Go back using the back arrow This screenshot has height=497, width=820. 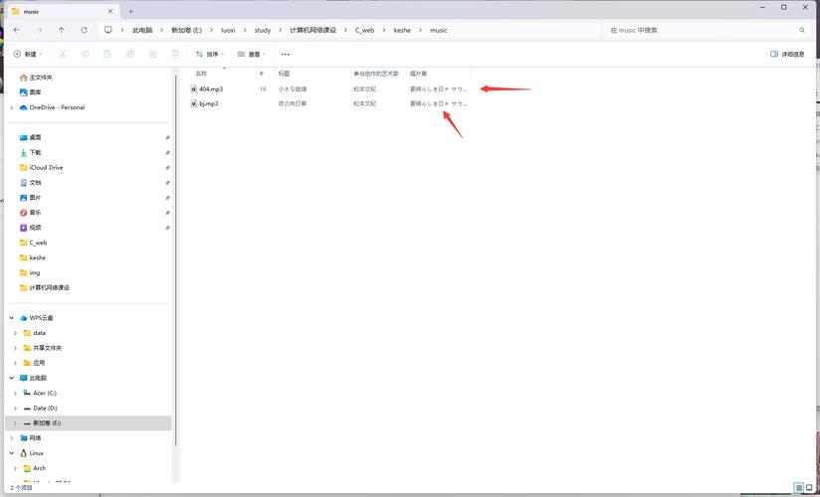(x=17, y=30)
